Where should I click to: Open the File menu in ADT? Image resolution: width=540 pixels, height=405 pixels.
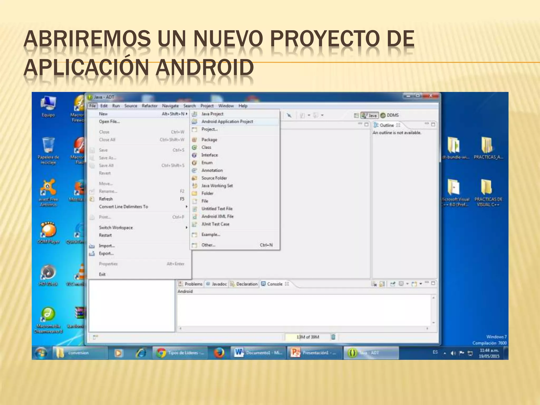93,106
